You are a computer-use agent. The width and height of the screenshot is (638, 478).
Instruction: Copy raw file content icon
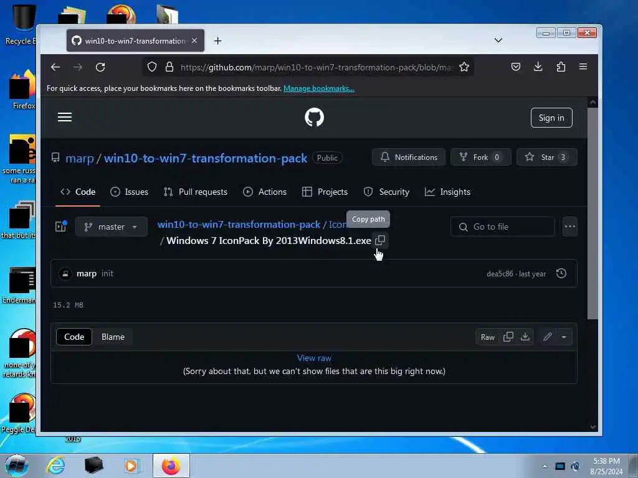[508, 337]
